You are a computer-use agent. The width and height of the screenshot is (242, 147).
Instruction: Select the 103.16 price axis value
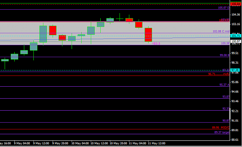tap(236, 24)
